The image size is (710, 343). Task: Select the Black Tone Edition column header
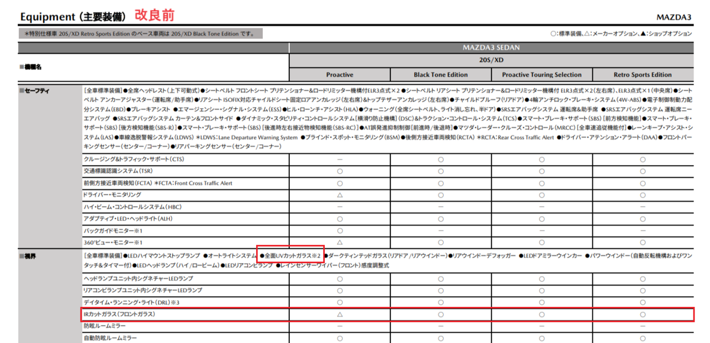tap(441, 75)
